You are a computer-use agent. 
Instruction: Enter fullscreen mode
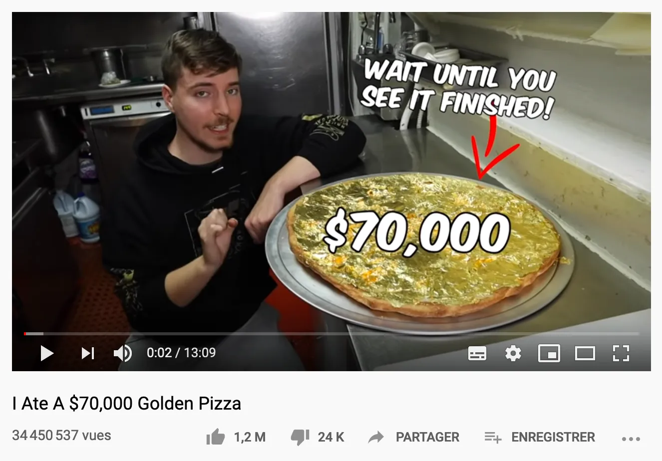click(x=621, y=354)
